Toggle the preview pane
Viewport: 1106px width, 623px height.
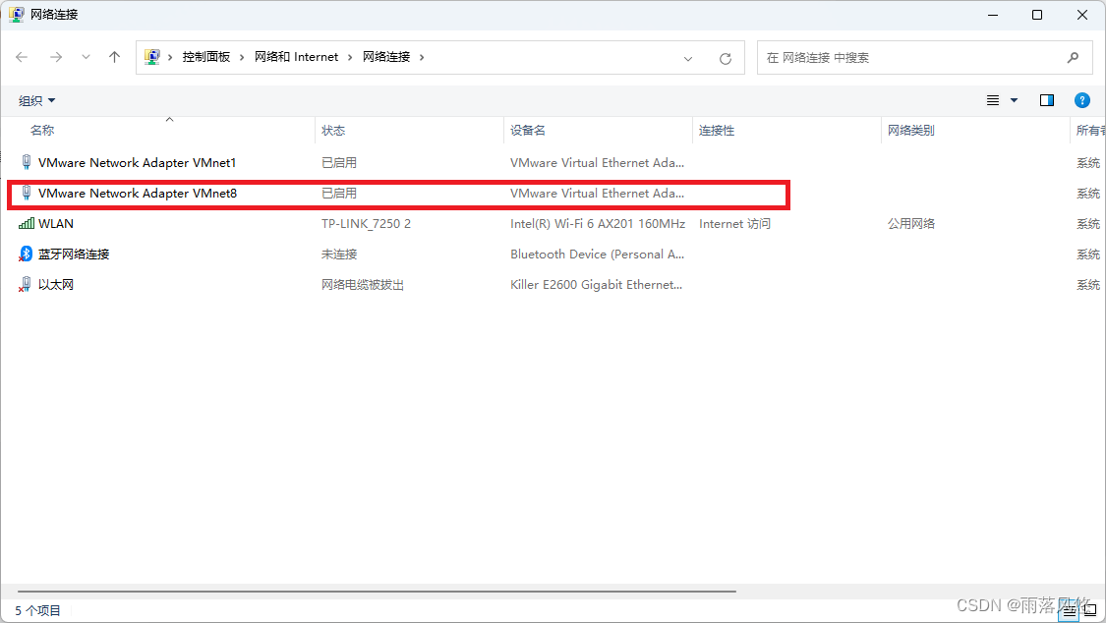coord(1047,100)
